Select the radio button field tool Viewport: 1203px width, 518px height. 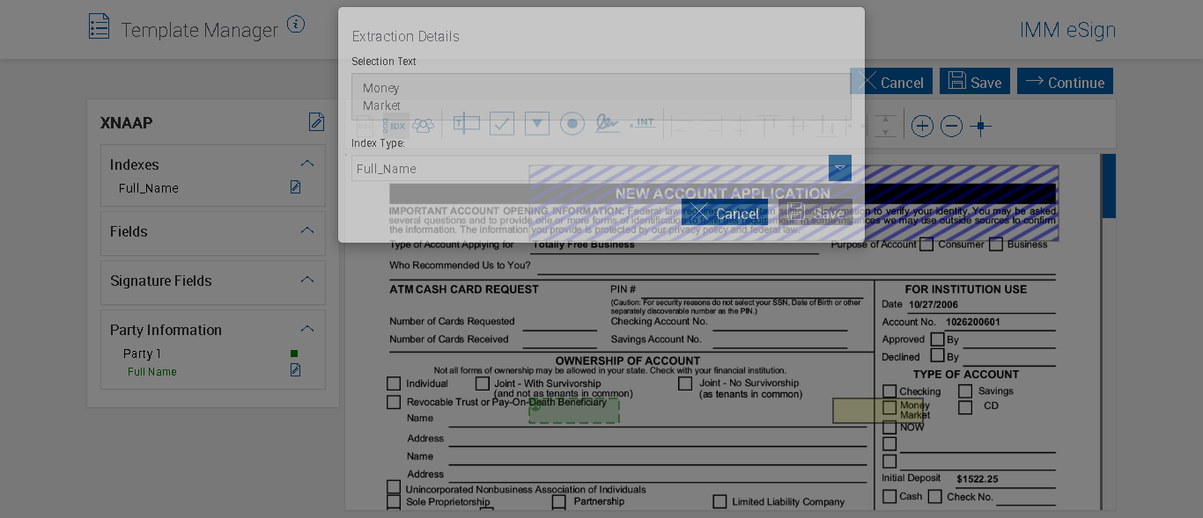coord(572,124)
